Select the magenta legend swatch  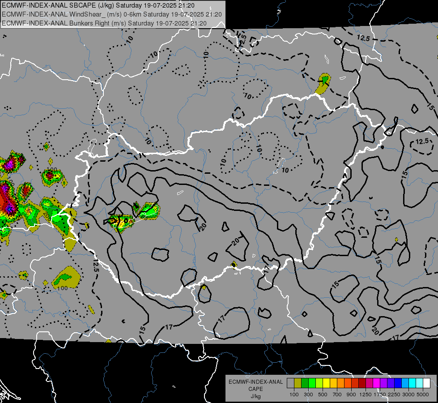[377, 383]
